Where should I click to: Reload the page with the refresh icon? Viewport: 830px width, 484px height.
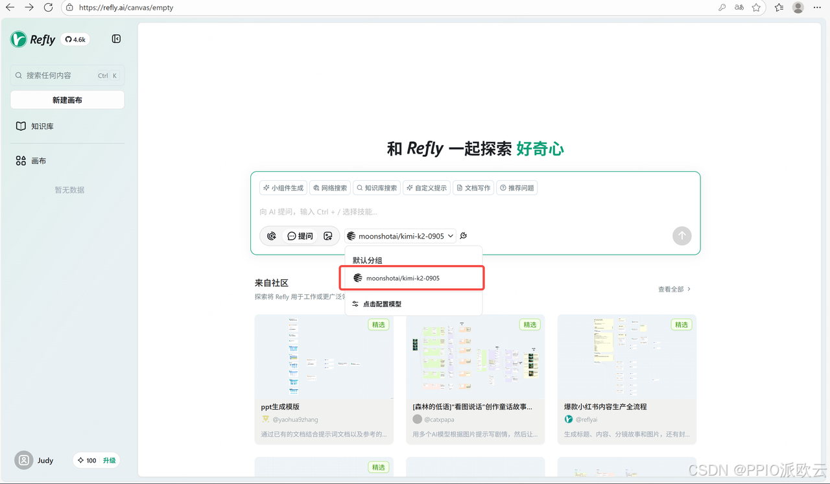coord(48,8)
